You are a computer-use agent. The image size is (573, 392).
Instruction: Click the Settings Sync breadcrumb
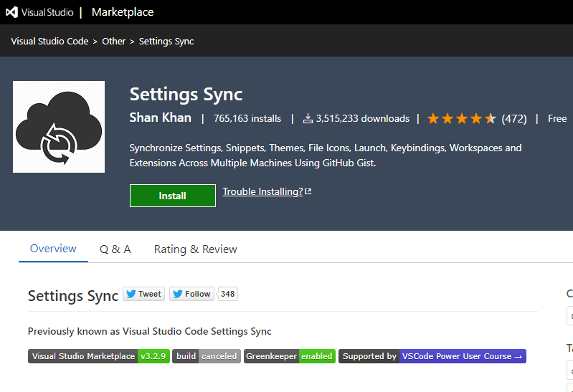166,42
